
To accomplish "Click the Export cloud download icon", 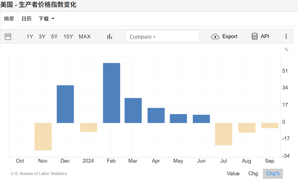I will [215, 36].
